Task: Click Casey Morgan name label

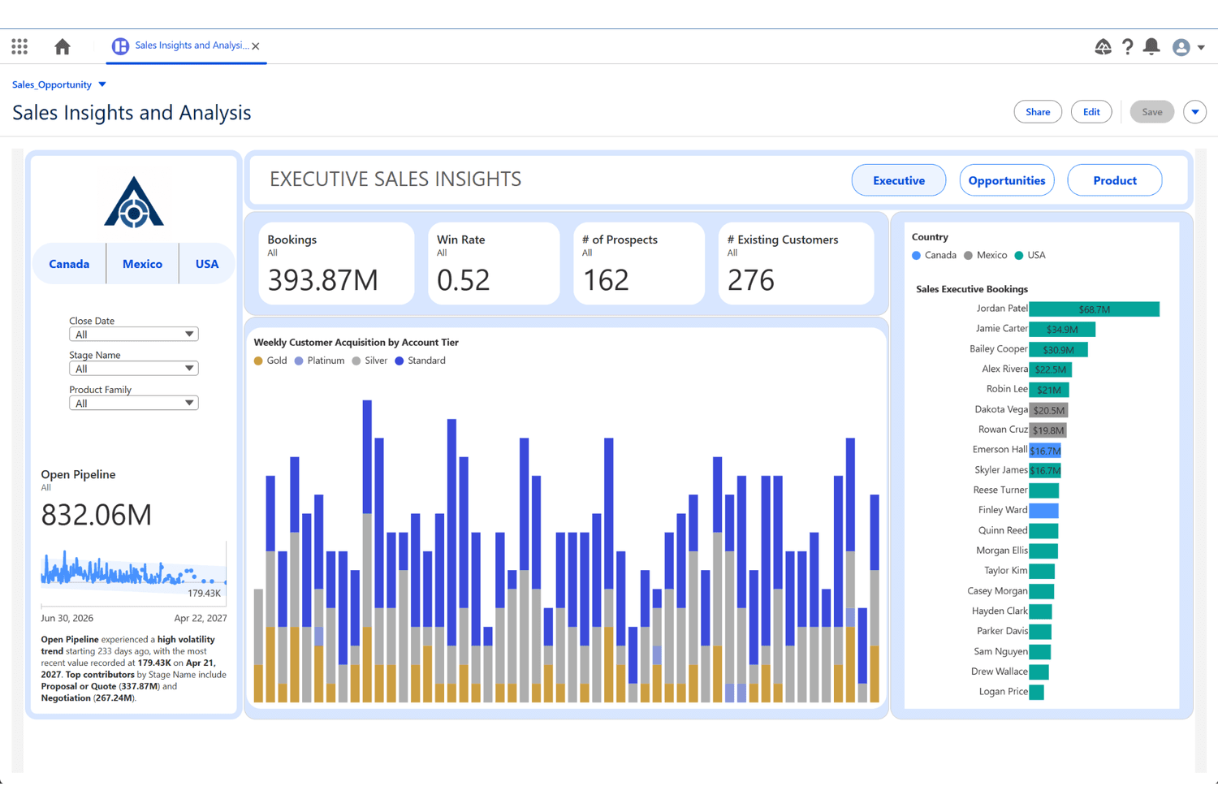Action: 997,591
